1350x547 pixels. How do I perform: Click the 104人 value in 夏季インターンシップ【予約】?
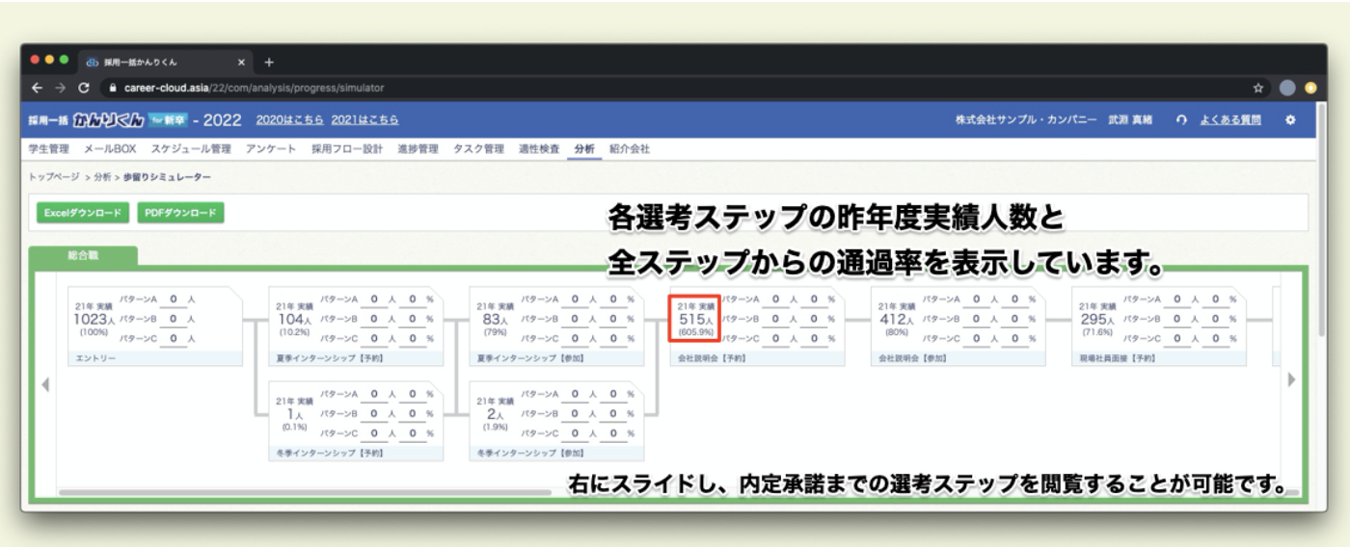click(x=292, y=319)
